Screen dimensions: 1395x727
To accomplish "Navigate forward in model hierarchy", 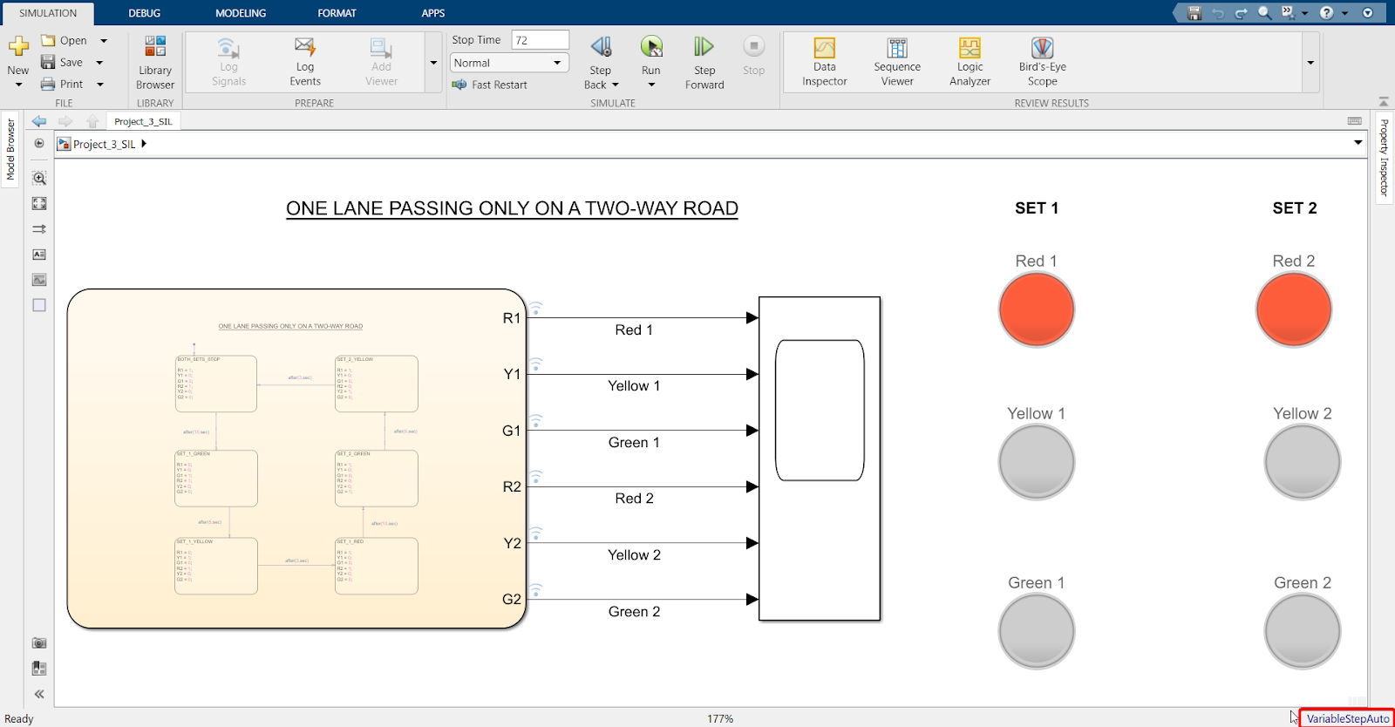I will coord(65,121).
